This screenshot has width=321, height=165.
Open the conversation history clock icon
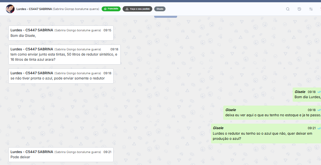(299, 9)
